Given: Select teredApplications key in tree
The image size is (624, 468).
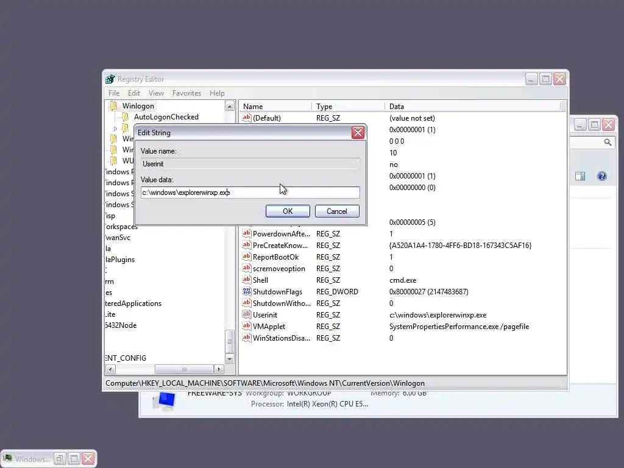Looking at the screenshot, I should 133,303.
